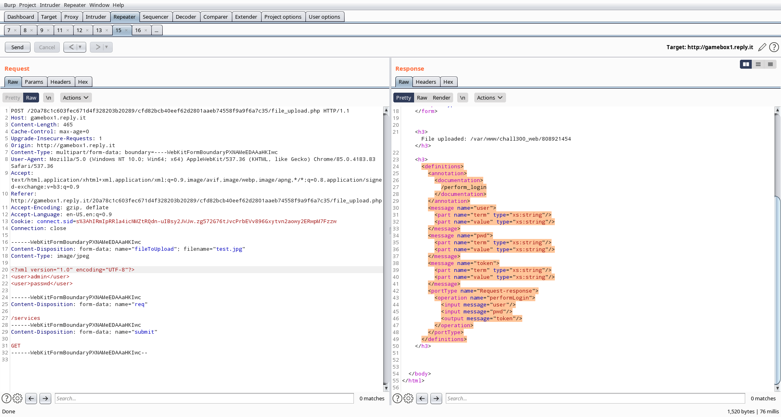Viewport: 781px width, 417px height.
Task: Go to next match in request search
Action: (x=45, y=398)
